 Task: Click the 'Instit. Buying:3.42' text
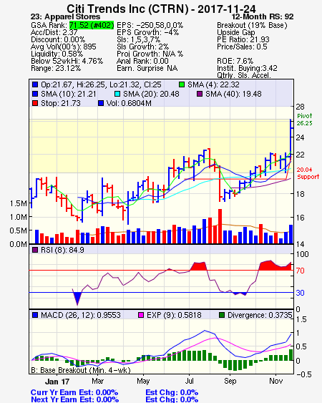click(x=247, y=69)
